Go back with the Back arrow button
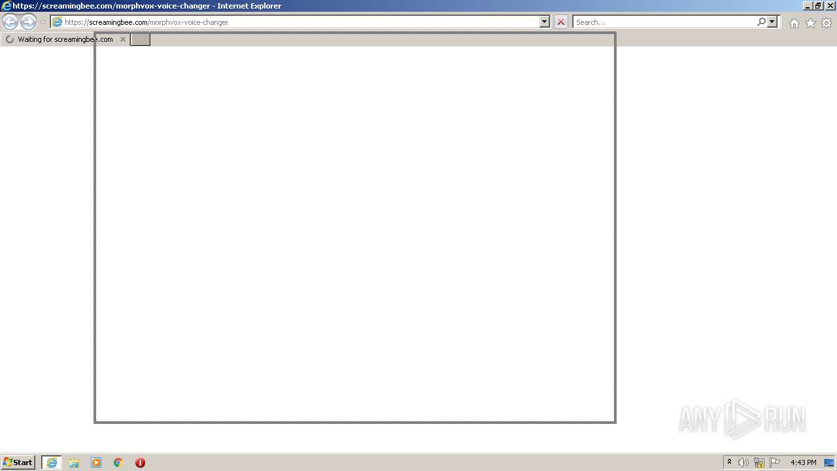Screen dimensions: 837x471 click(10, 22)
